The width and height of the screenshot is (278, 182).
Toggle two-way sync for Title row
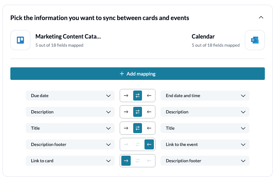pos(138,128)
